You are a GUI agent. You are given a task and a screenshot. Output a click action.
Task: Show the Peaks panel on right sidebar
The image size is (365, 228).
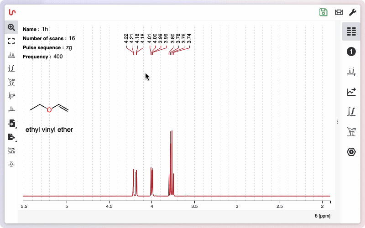[351, 72]
